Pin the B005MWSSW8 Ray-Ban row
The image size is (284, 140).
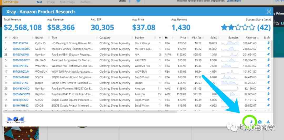(268, 94)
